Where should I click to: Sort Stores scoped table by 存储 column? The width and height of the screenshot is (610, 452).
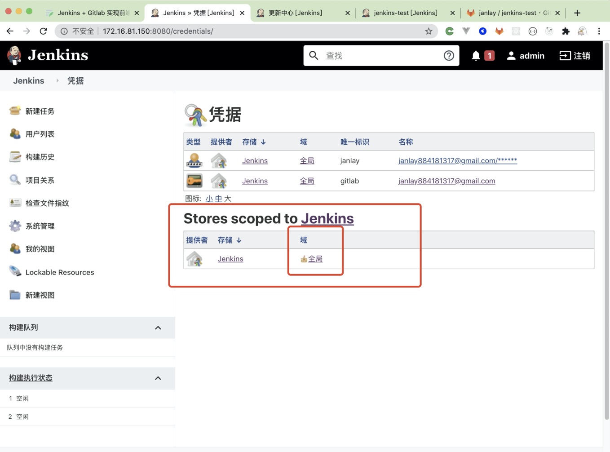[230, 240]
